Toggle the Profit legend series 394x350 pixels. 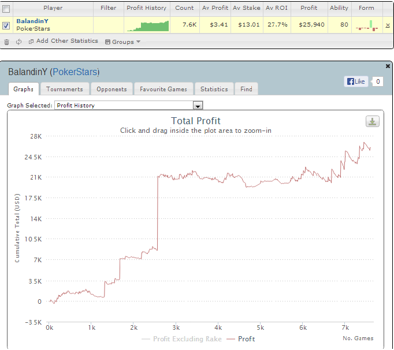(x=241, y=339)
